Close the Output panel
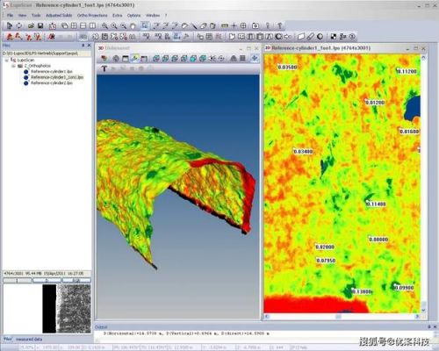439x351 pixels. tap(435, 326)
